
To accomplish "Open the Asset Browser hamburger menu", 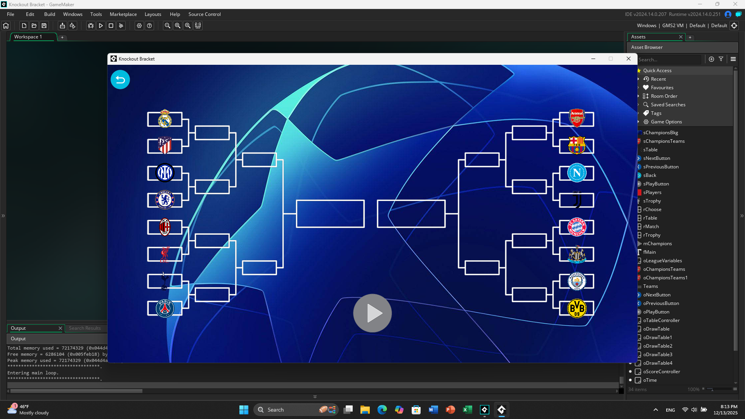I will pos(733,59).
